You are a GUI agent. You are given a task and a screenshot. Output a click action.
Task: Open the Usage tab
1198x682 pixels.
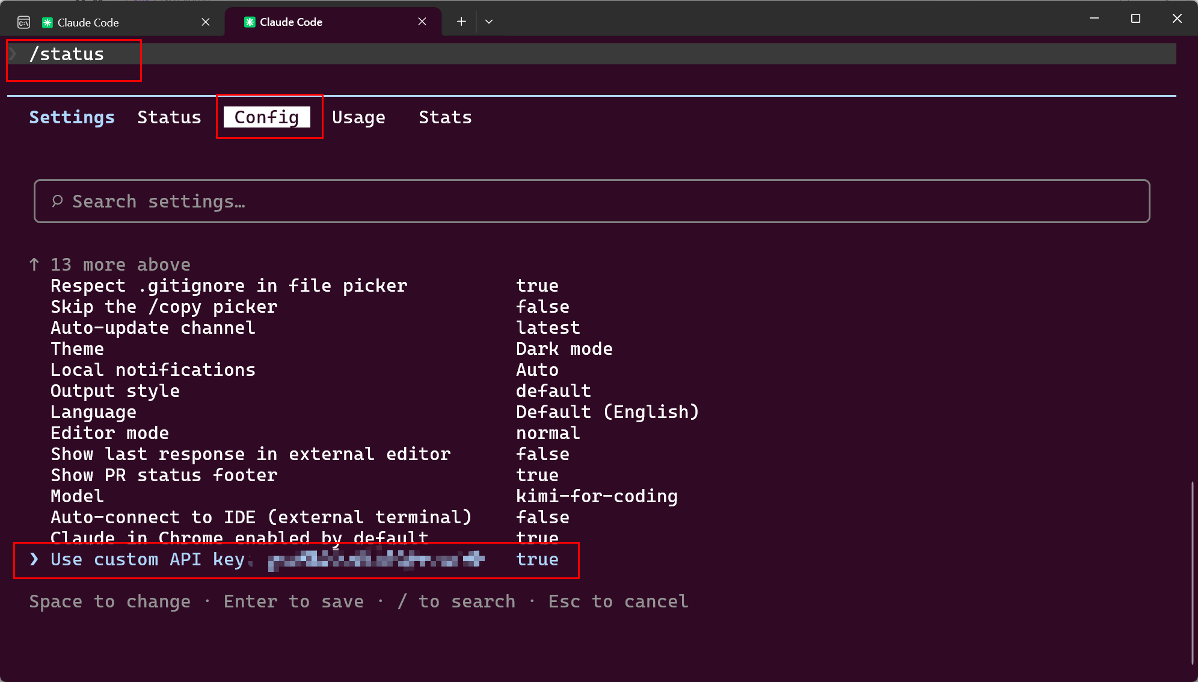pos(359,117)
